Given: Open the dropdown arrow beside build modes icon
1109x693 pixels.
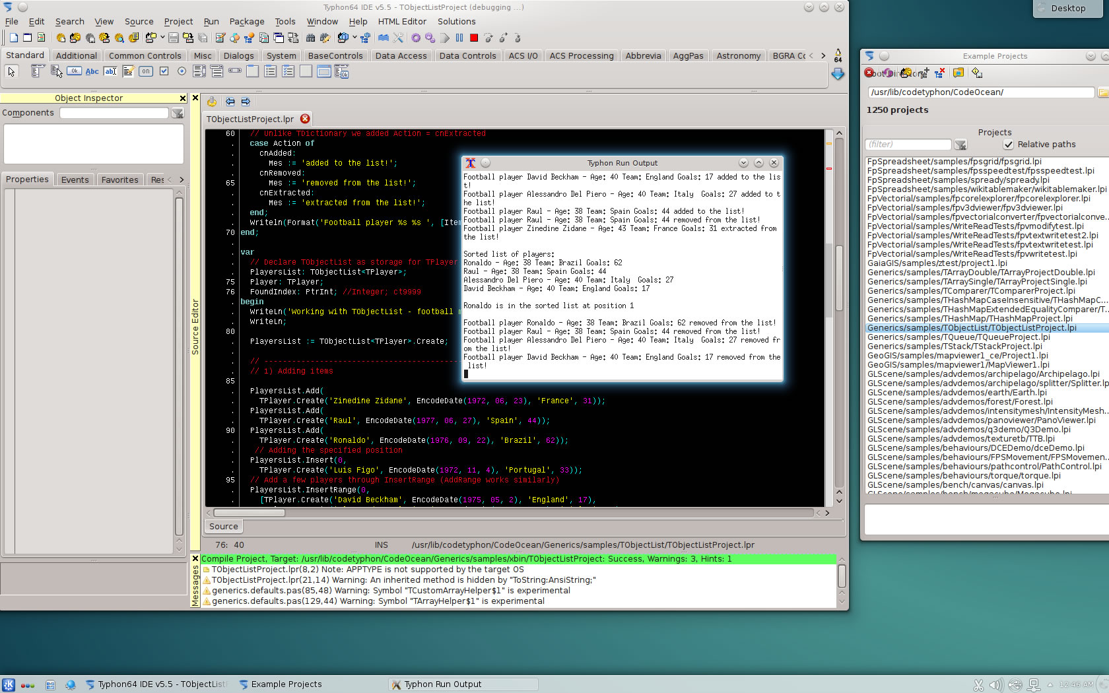Looking at the screenshot, I should pyautogui.click(x=354, y=38).
